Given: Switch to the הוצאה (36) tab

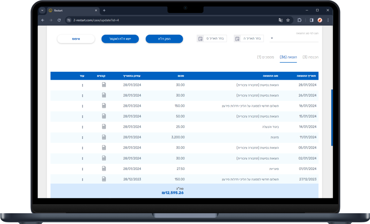Looking at the screenshot, I should 288,57.
